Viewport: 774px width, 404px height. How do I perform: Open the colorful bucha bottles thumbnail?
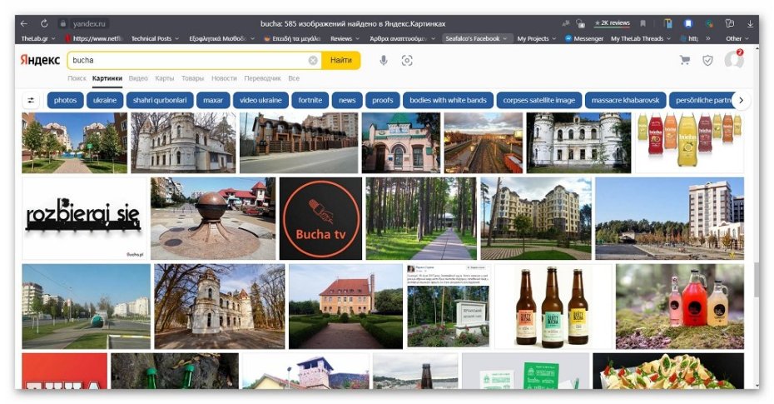(x=689, y=142)
